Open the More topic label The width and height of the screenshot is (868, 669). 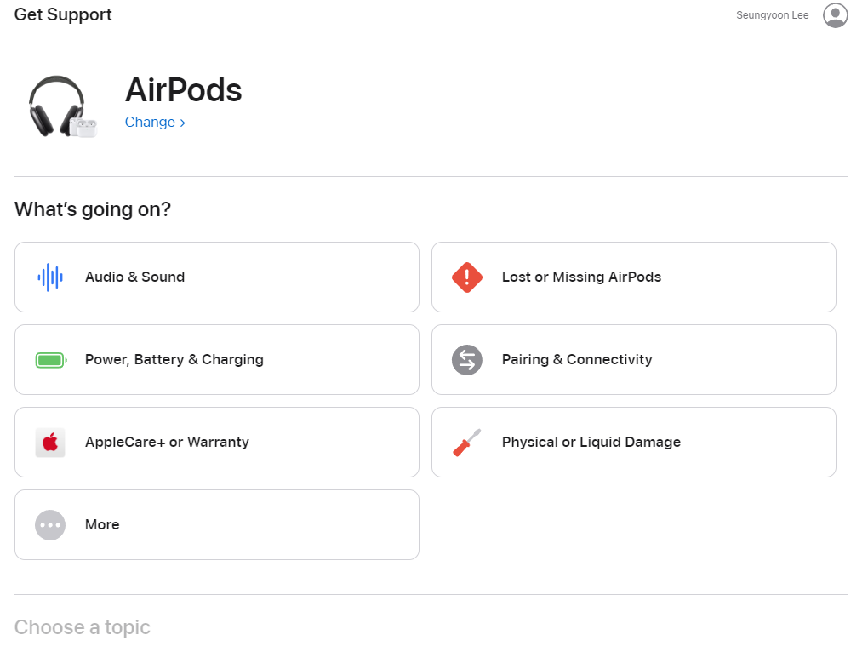(x=102, y=524)
